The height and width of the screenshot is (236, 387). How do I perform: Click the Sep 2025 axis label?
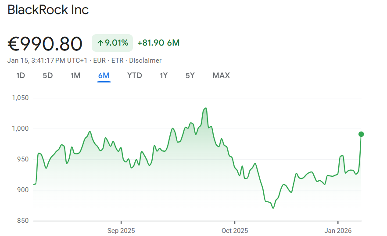(x=121, y=230)
